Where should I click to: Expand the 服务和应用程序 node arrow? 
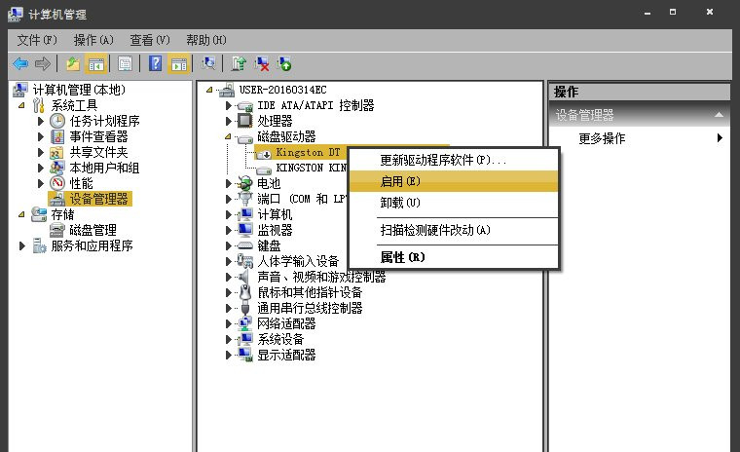[x=21, y=245]
